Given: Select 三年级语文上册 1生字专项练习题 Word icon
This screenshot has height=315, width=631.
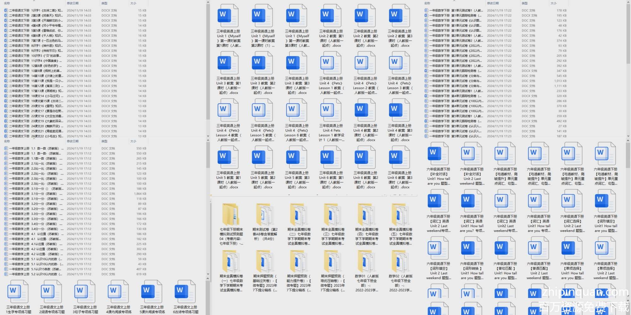Looking at the screenshot, I should point(18,291).
